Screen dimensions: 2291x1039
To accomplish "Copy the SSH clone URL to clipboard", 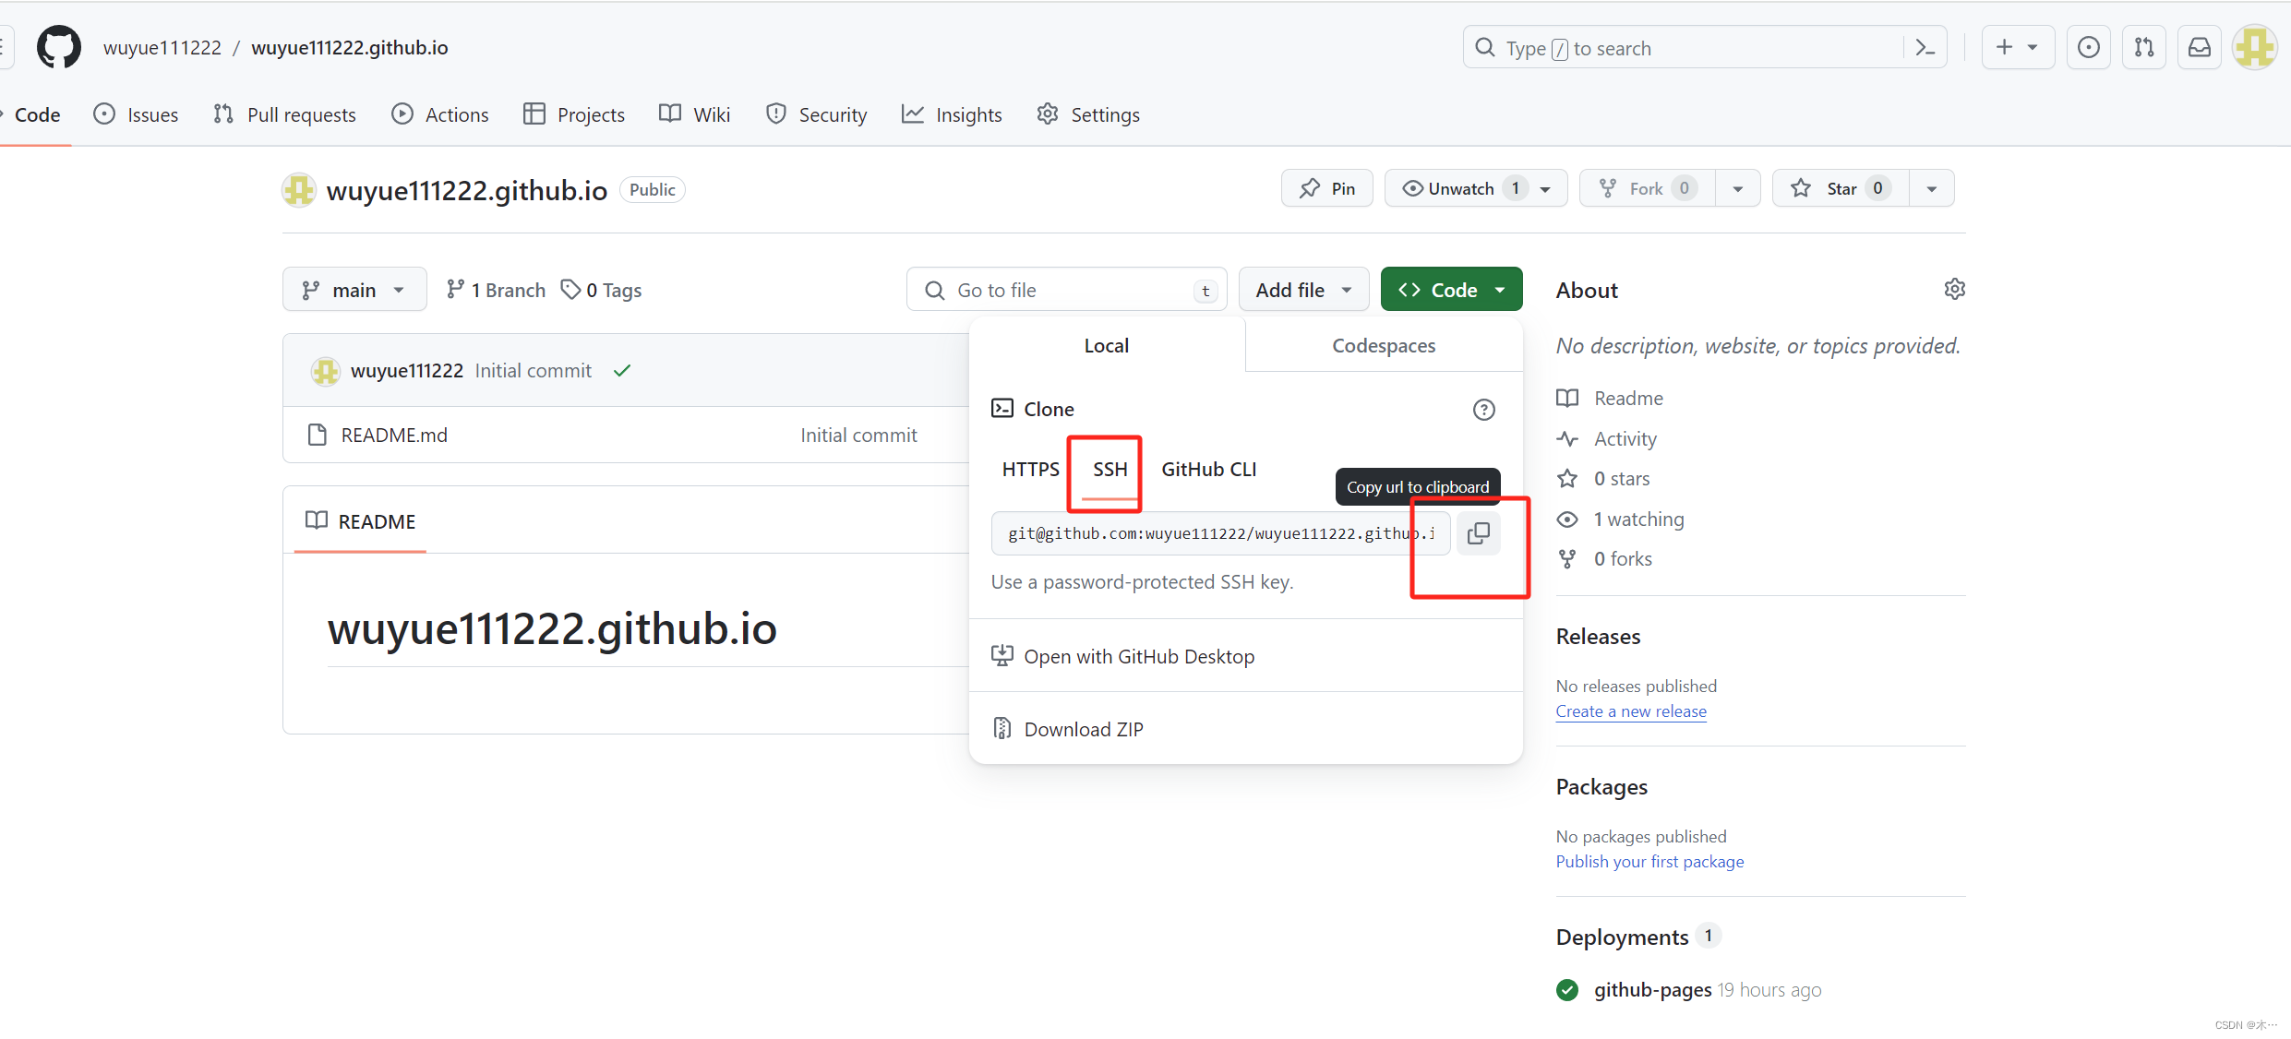I will point(1478,533).
